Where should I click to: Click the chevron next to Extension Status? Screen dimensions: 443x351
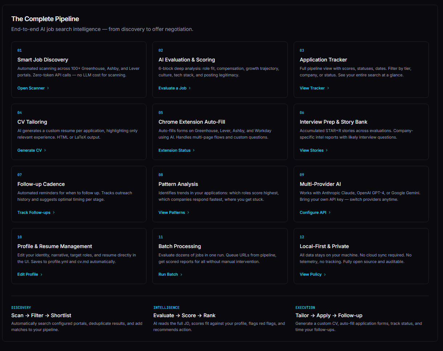[194, 150]
